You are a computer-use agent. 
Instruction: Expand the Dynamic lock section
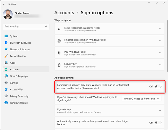[160, 111]
